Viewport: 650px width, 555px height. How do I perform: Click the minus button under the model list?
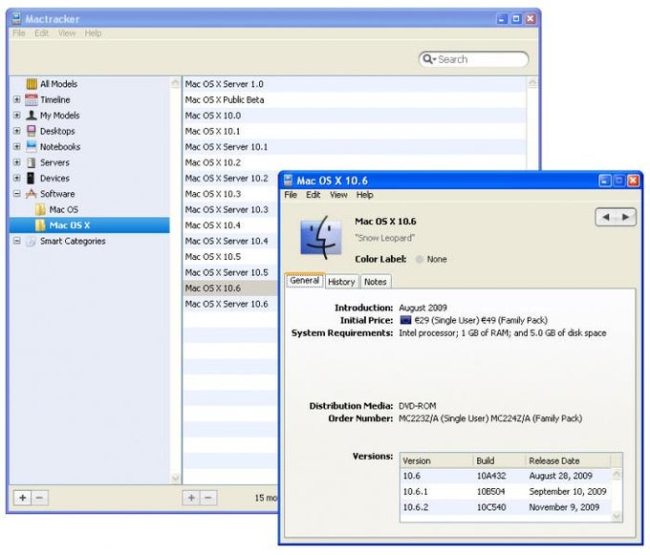[208, 498]
